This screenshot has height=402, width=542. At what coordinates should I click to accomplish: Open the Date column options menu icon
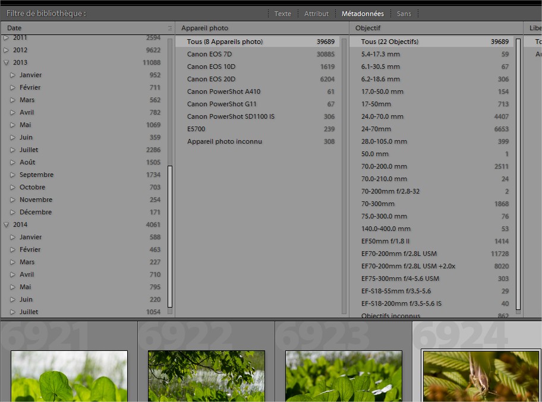(x=170, y=28)
